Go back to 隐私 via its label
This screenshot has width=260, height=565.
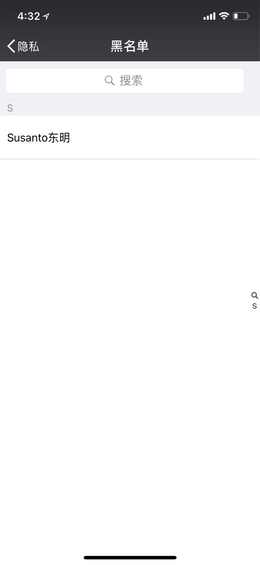28,46
